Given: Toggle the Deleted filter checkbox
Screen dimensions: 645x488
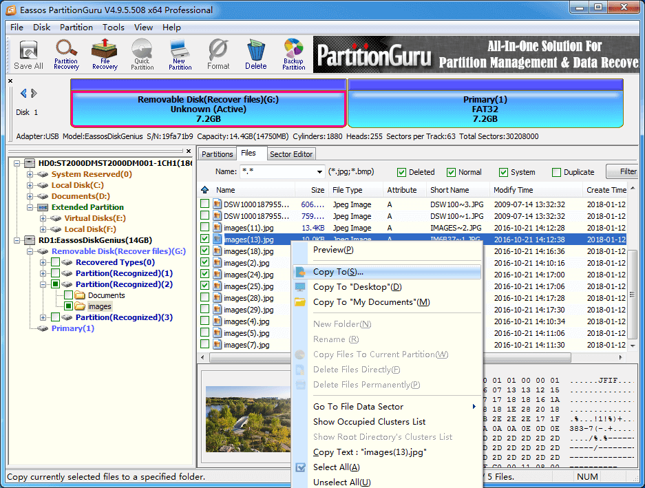Looking at the screenshot, I should coord(401,172).
